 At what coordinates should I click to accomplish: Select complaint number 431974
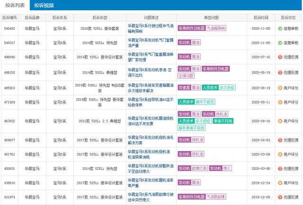click(9, 197)
